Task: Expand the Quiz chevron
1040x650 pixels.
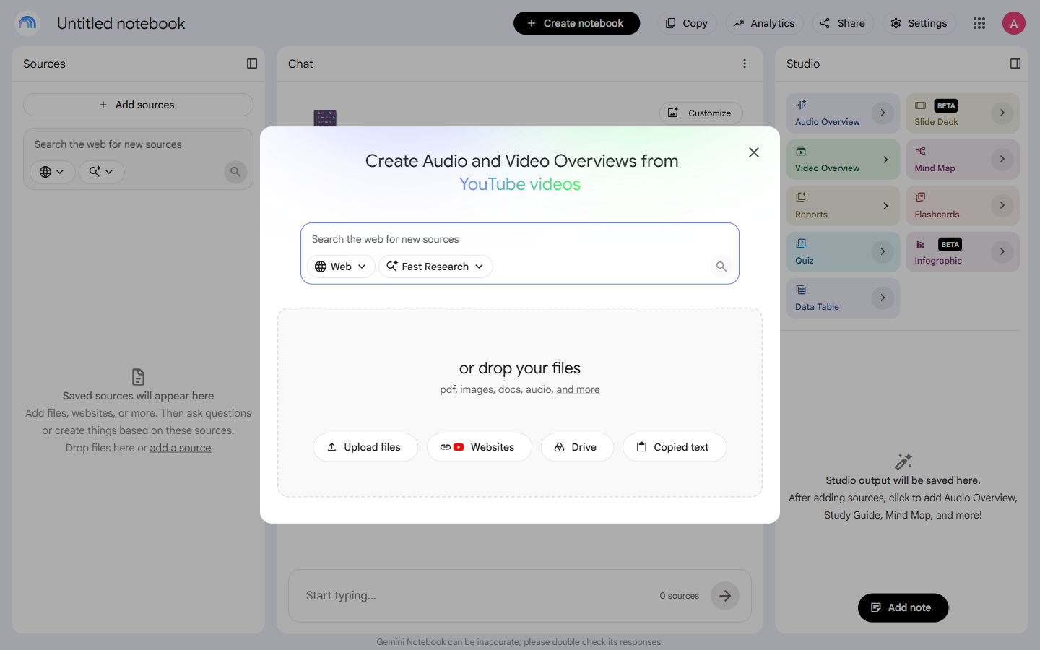Action: pos(883,251)
